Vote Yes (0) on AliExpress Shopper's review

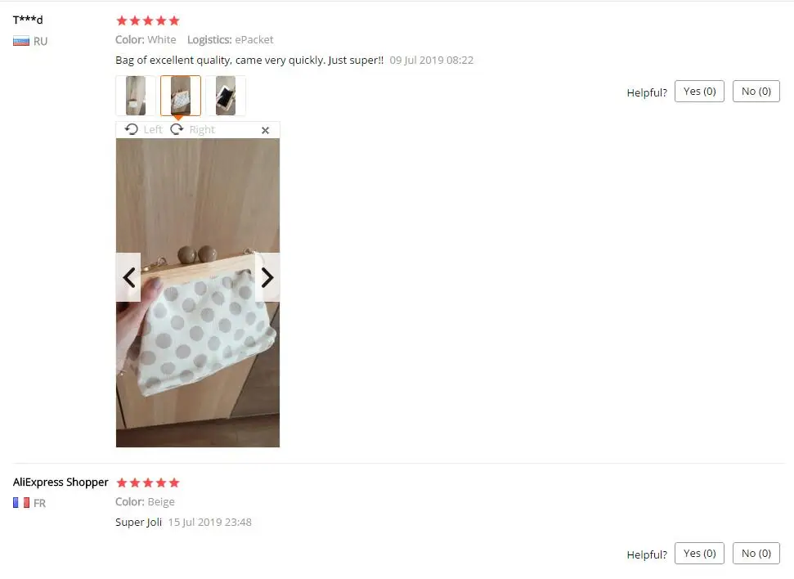699,553
